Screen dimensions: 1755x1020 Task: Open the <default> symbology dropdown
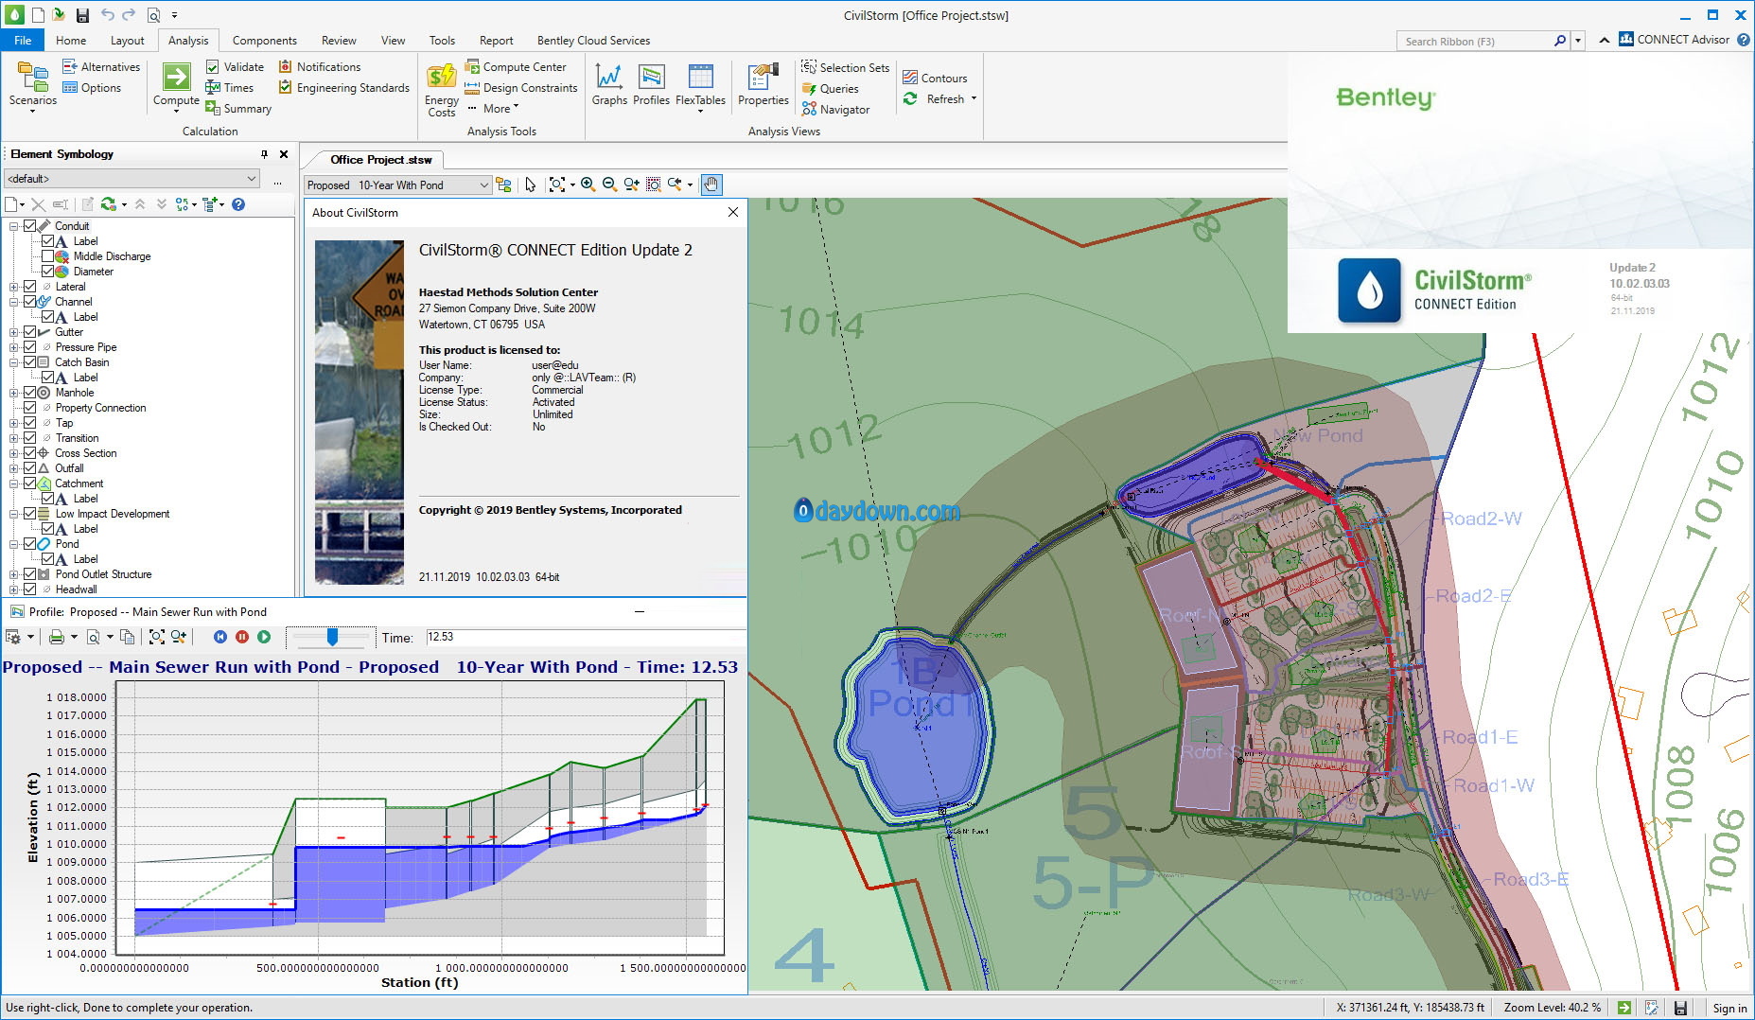tap(132, 179)
